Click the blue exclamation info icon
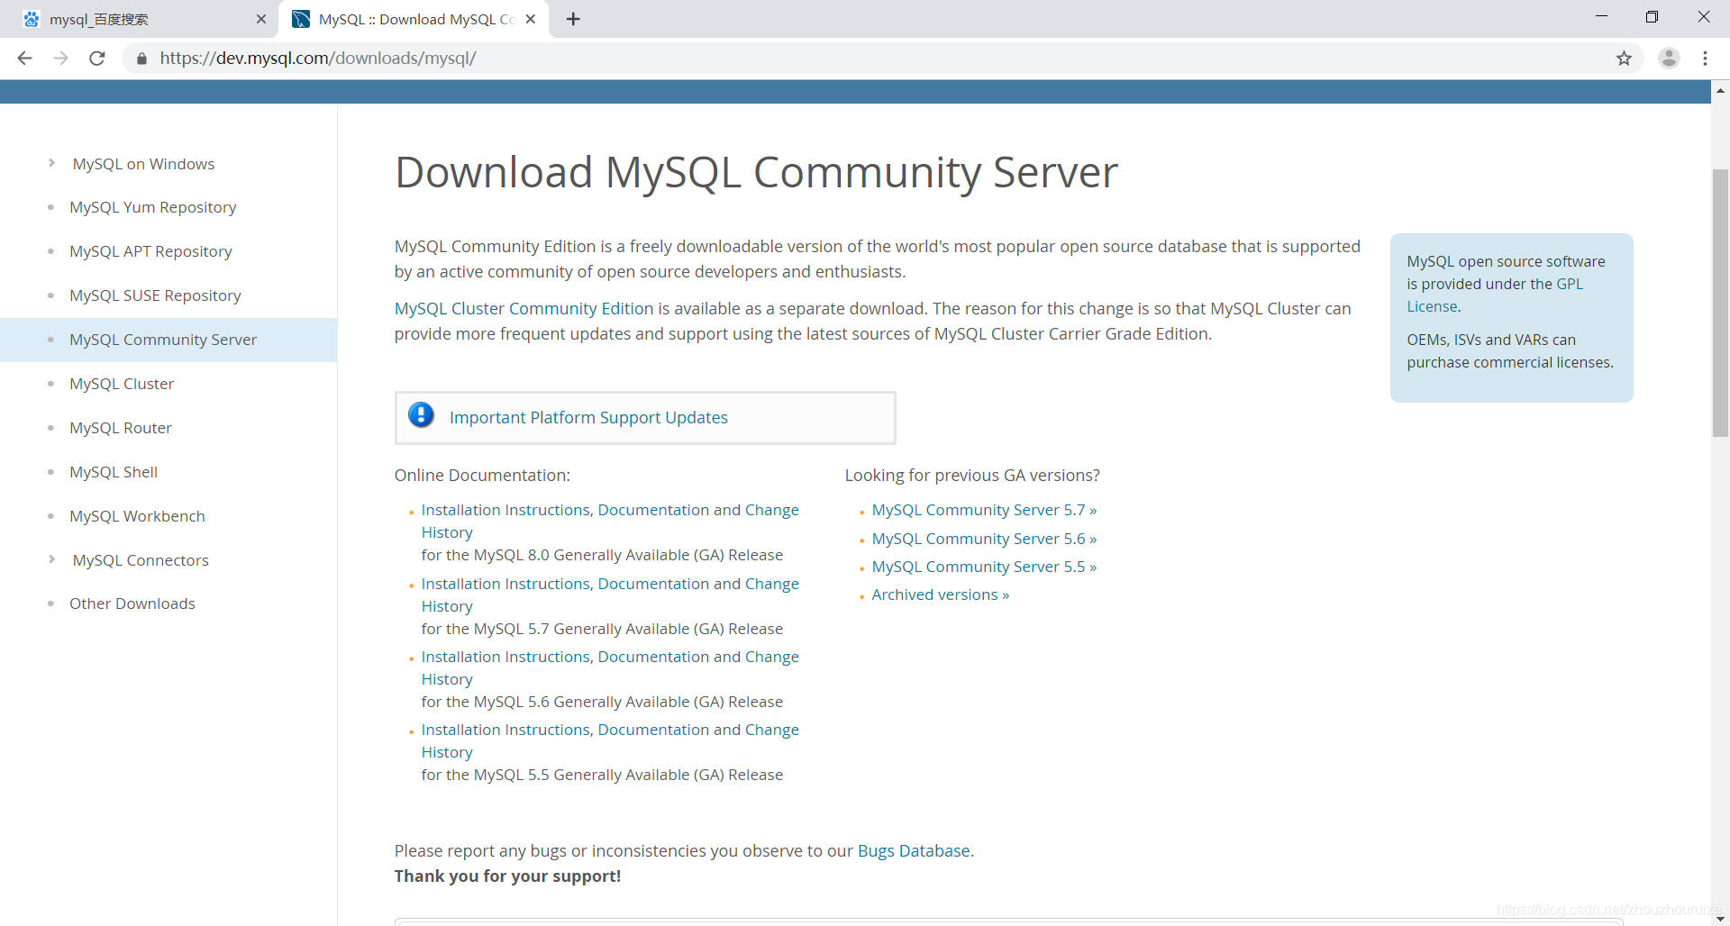The height and width of the screenshot is (926, 1730). coord(421,414)
